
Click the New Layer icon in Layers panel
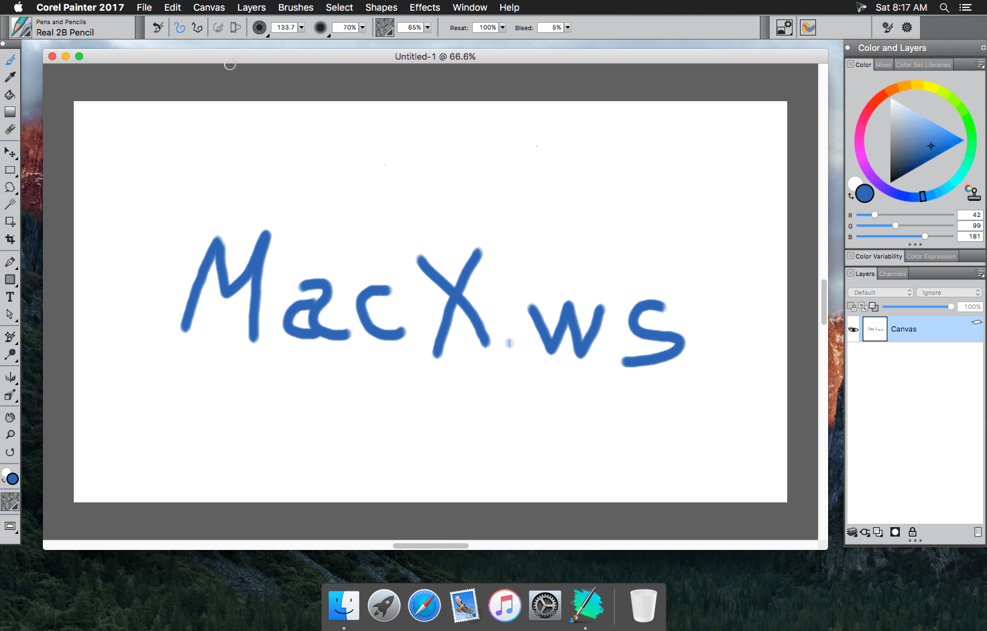(x=878, y=532)
